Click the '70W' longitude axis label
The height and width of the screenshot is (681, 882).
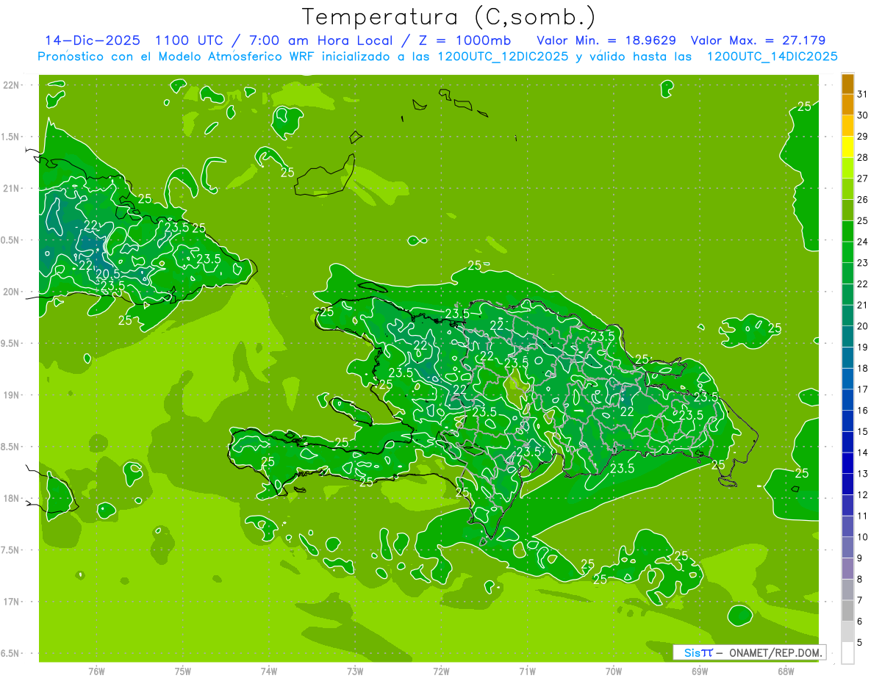pyautogui.click(x=614, y=671)
